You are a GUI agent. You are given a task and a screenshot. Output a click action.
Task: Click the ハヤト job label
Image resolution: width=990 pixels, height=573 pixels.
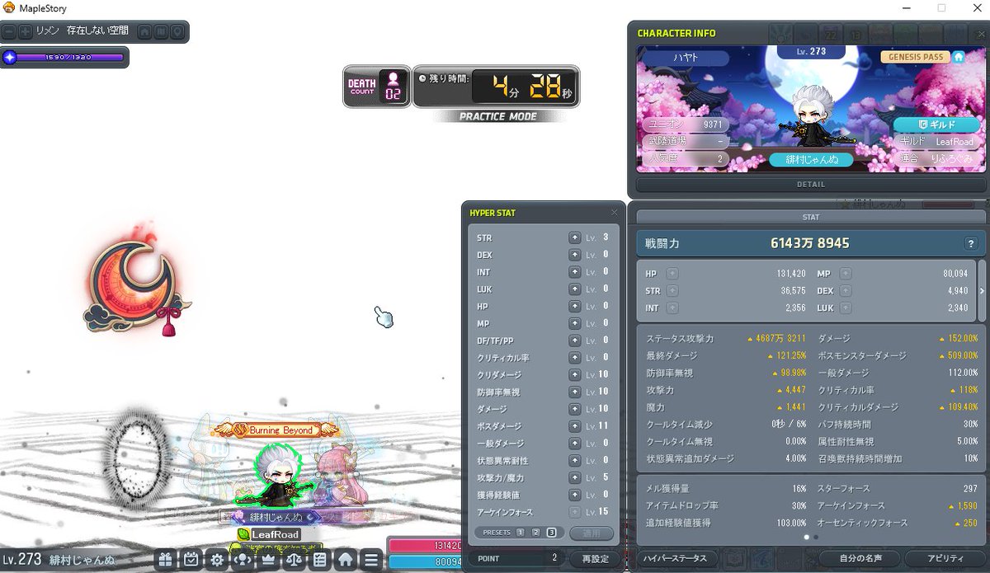[x=685, y=59]
